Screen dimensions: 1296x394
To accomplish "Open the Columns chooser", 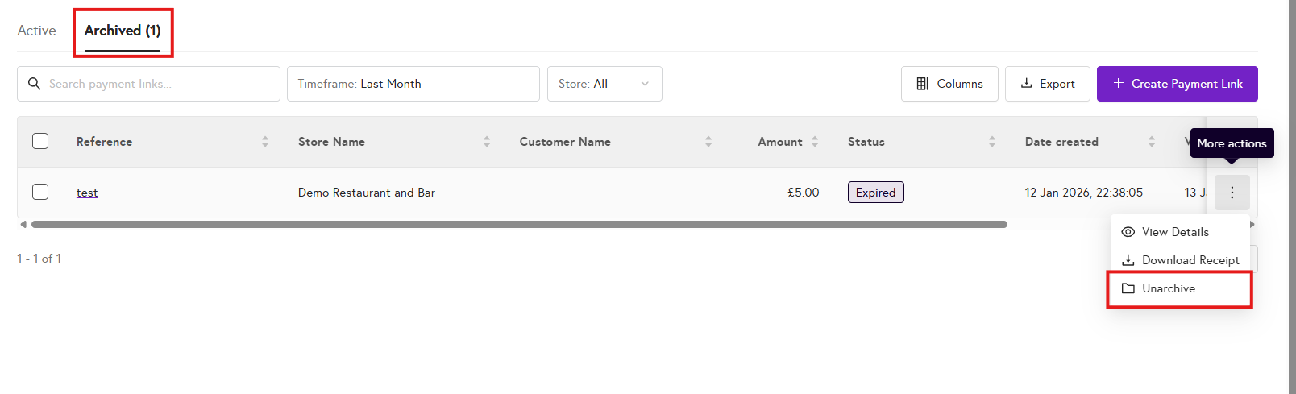I will click(x=949, y=84).
